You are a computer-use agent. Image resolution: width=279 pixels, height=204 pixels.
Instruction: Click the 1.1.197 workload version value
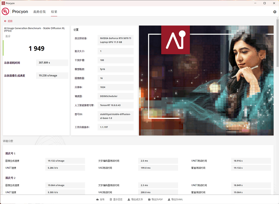[x=115, y=127]
